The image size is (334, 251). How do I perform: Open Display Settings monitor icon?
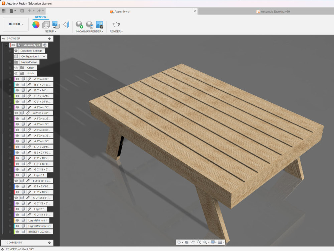coord(212,242)
